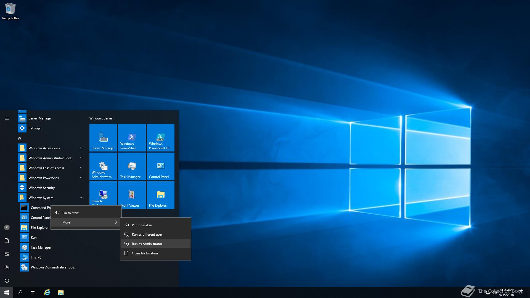
Task: Open Task Manager from the app list
Action: [52, 247]
